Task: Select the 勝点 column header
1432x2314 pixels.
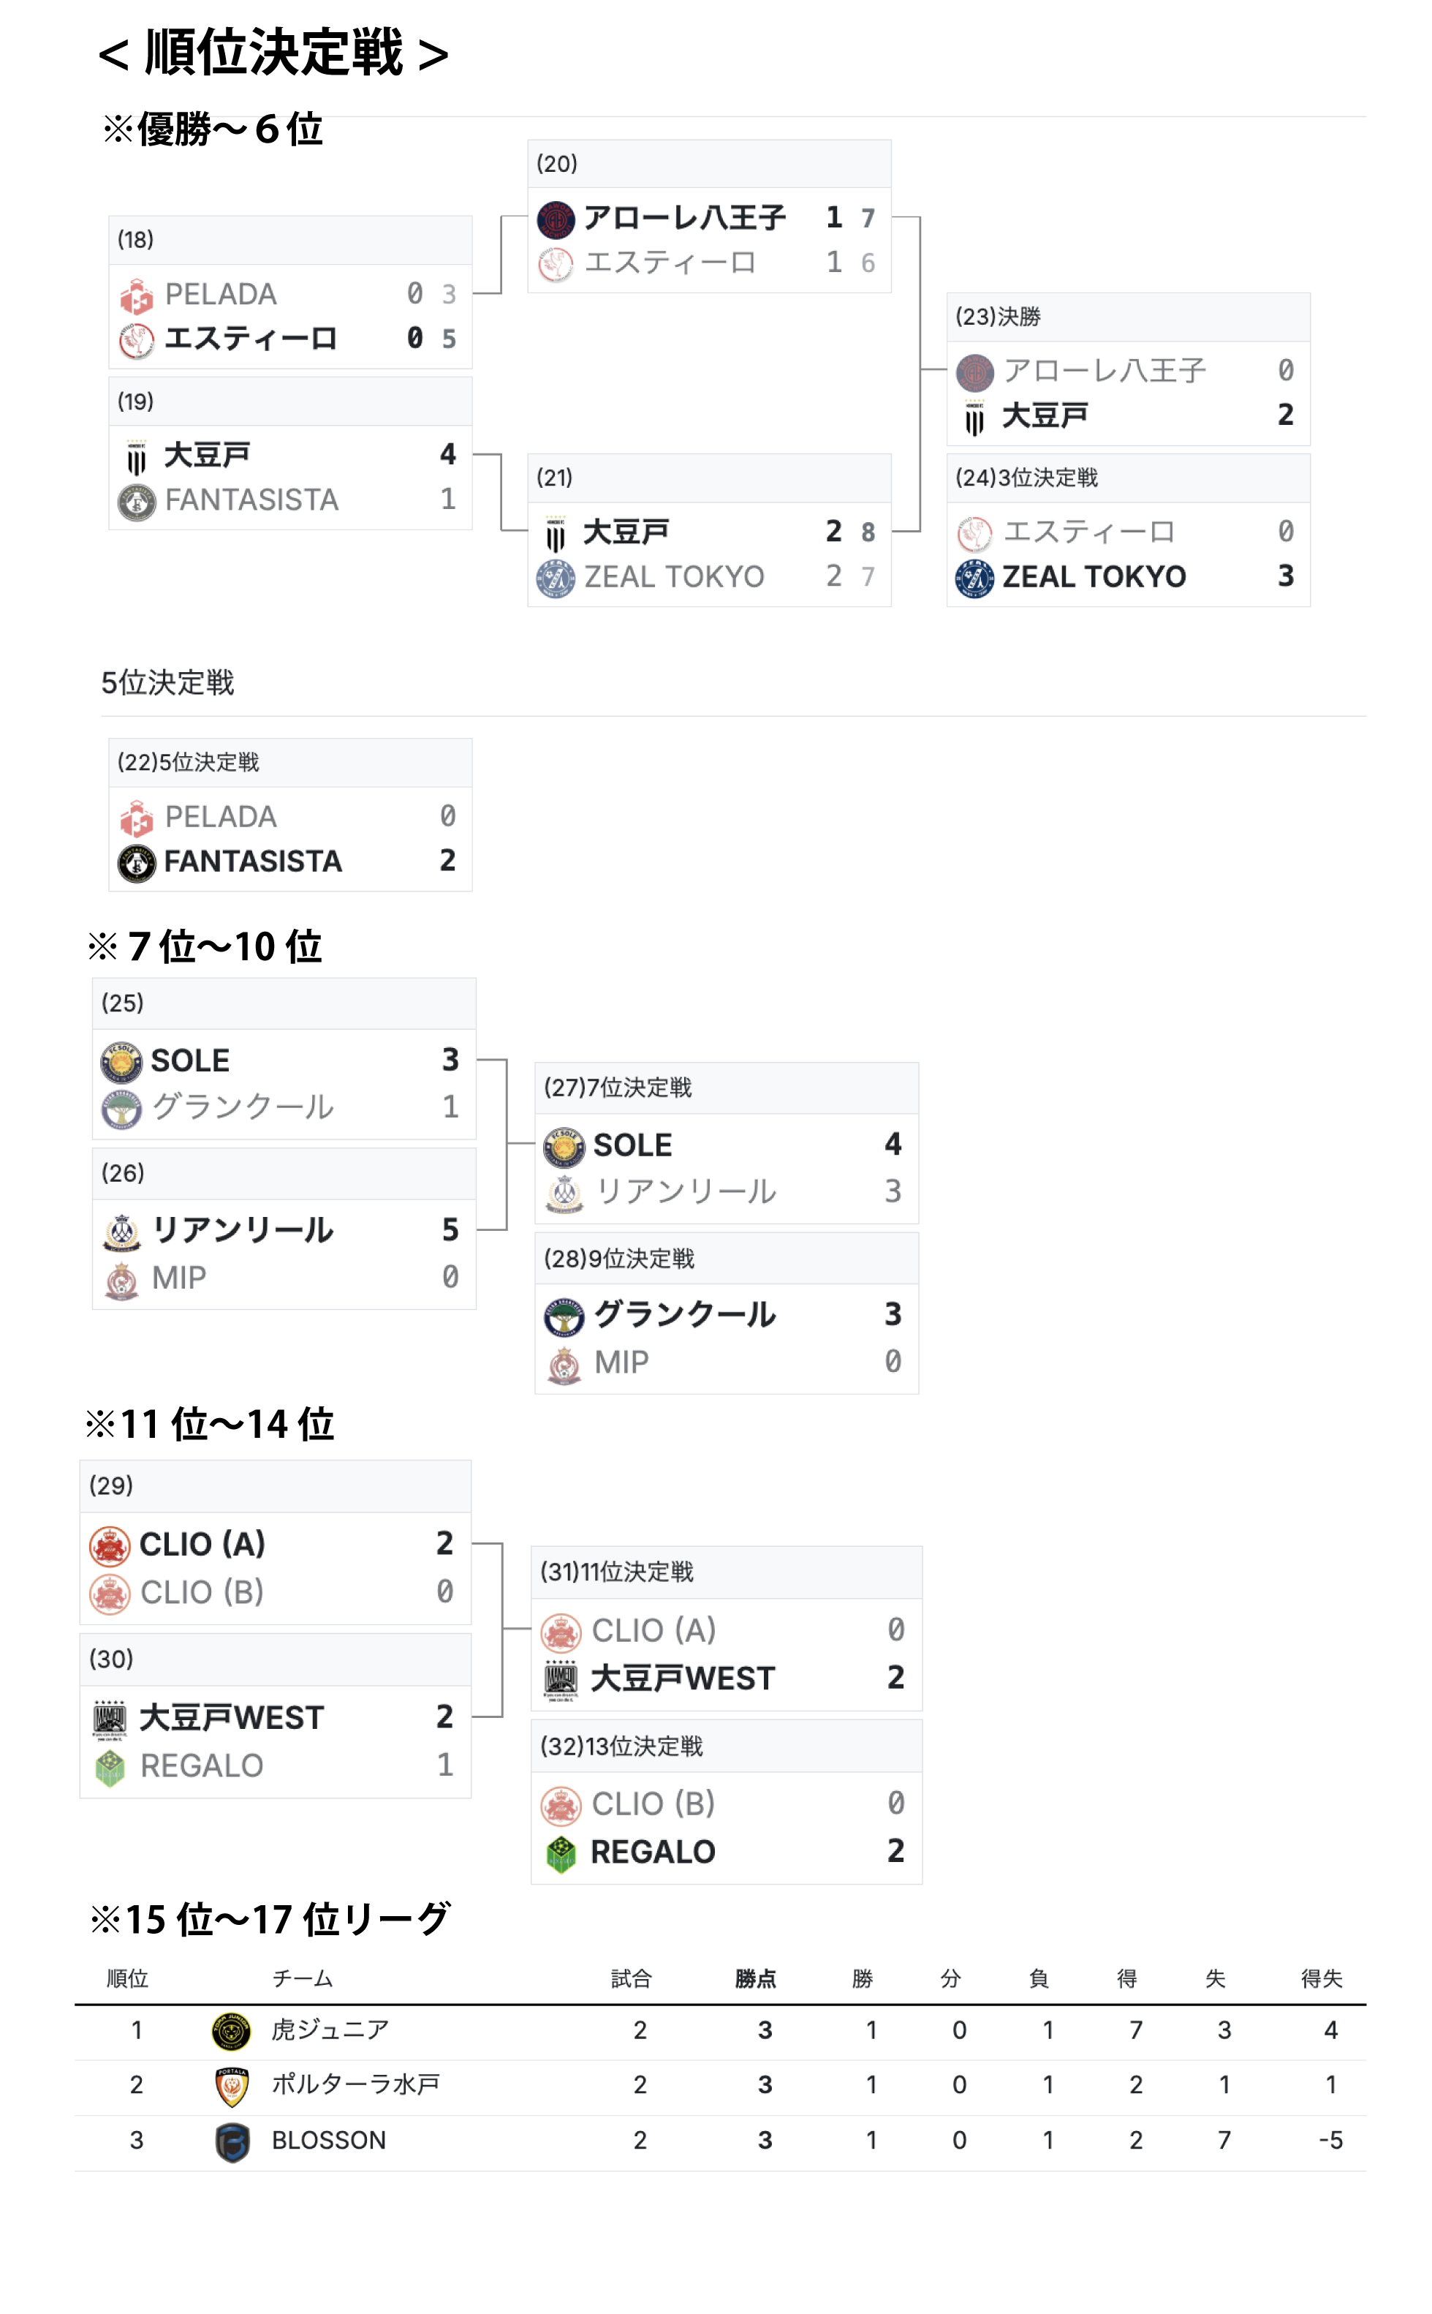Action: click(x=755, y=1978)
